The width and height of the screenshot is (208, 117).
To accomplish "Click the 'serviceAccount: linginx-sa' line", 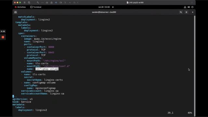I will (40, 91).
